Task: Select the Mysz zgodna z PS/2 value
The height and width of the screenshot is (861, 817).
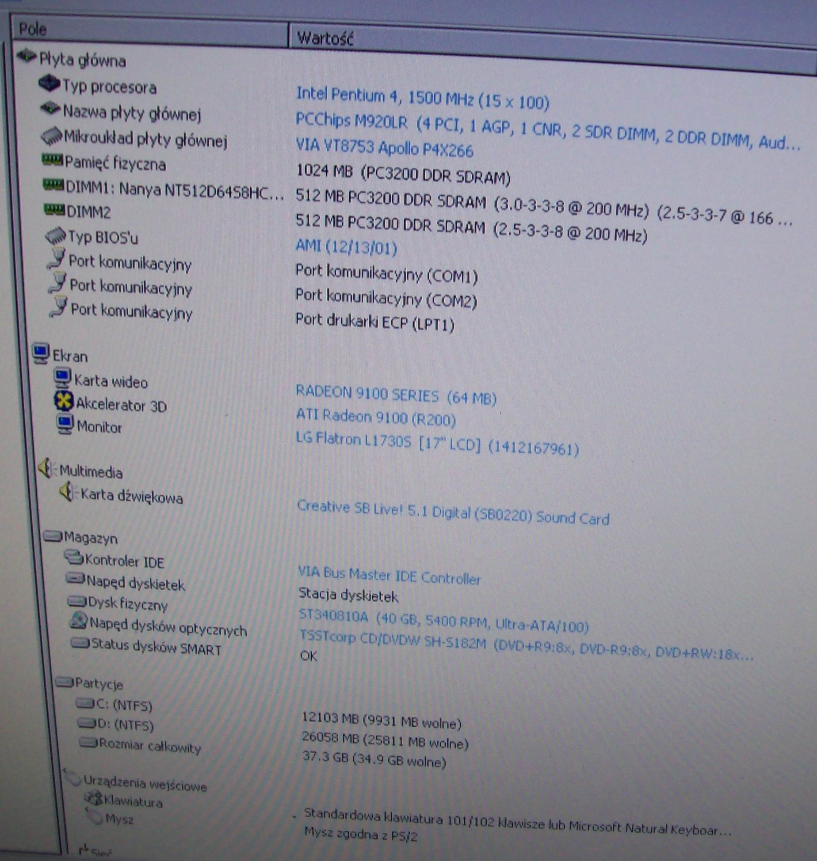Action: click(x=361, y=834)
